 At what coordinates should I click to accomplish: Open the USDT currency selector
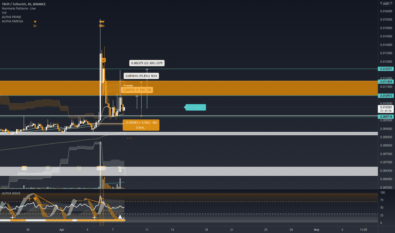386,3
